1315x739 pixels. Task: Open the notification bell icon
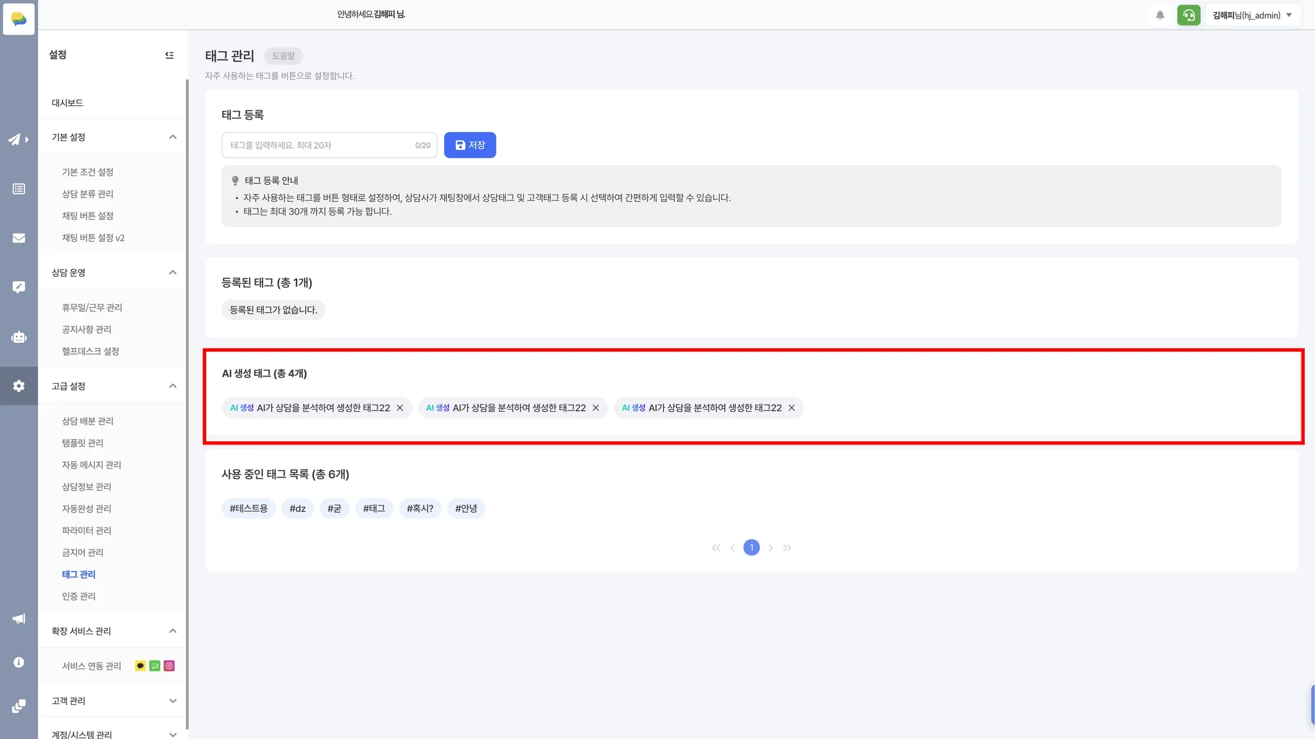pos(1160,15)
